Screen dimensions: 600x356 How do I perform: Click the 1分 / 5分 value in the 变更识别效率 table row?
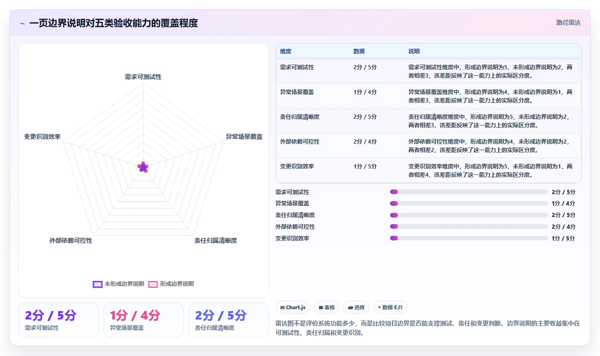pos(365,167)
